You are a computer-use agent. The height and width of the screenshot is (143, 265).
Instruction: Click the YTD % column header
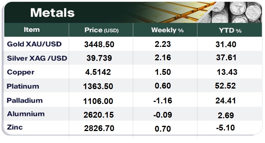tap(231, 30)
